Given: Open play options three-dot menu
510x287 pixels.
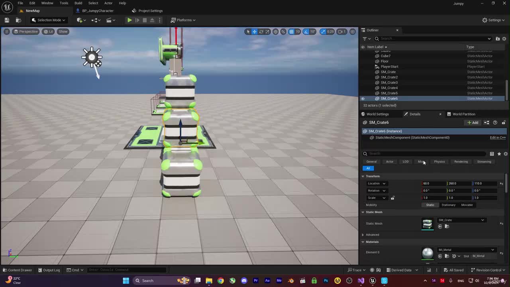Looking at the screenshot, I should (x=160, y=20).
